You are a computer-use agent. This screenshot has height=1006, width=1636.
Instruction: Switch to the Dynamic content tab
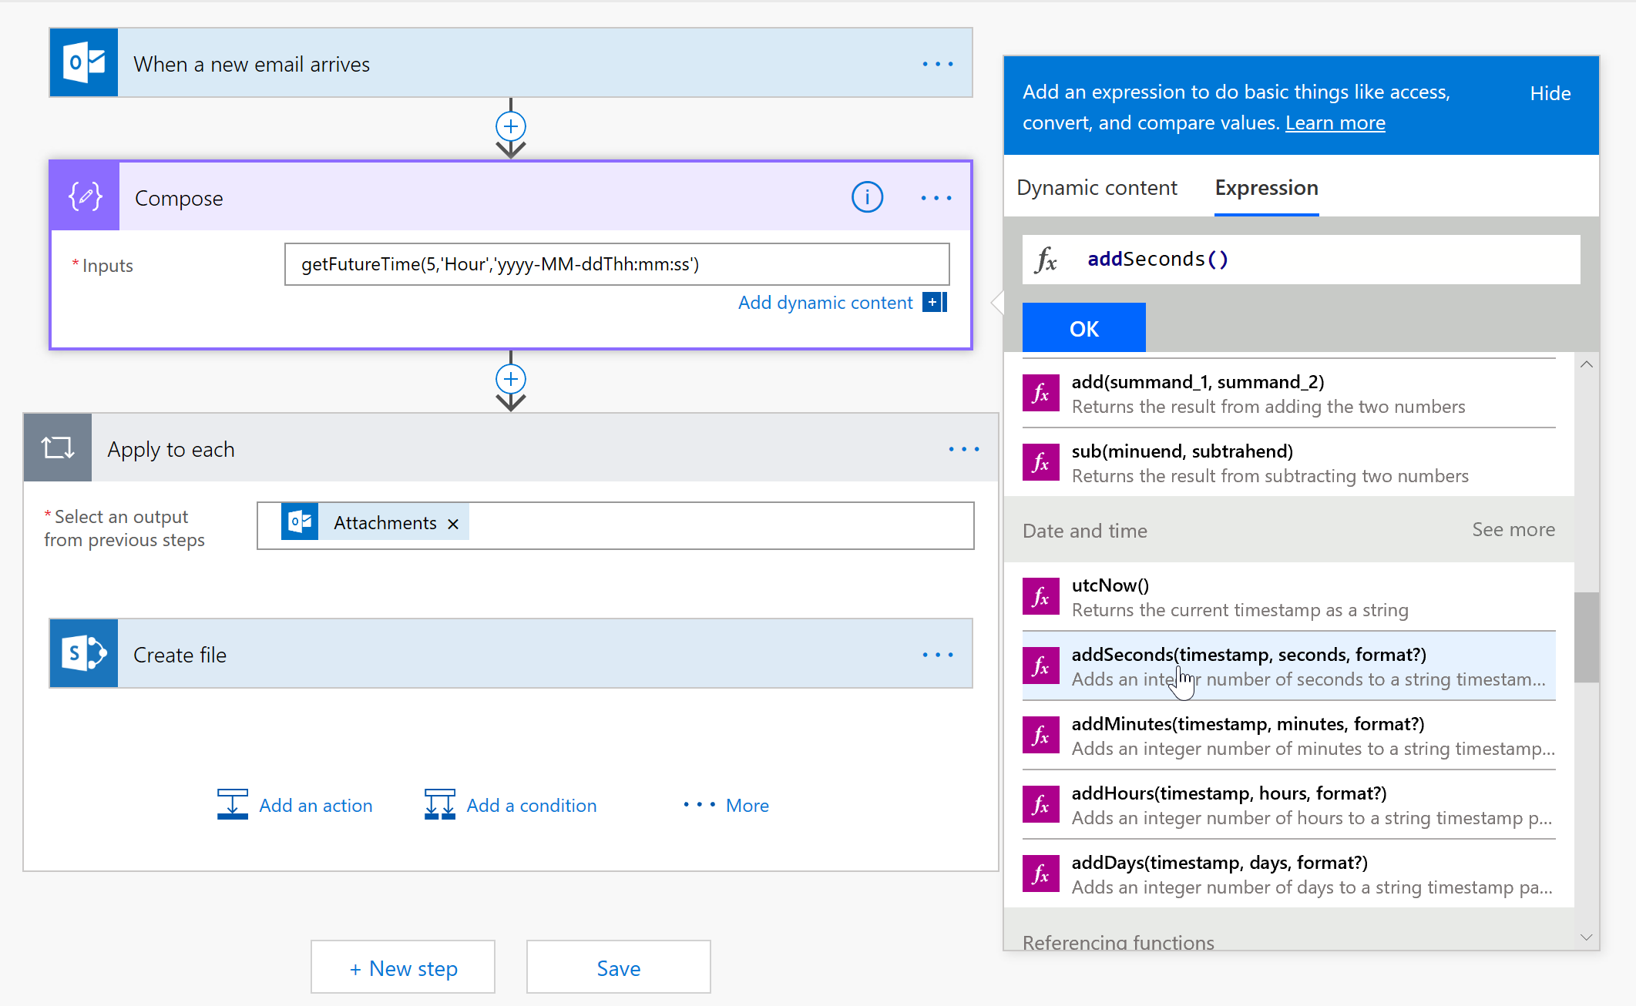(1097, 187)
